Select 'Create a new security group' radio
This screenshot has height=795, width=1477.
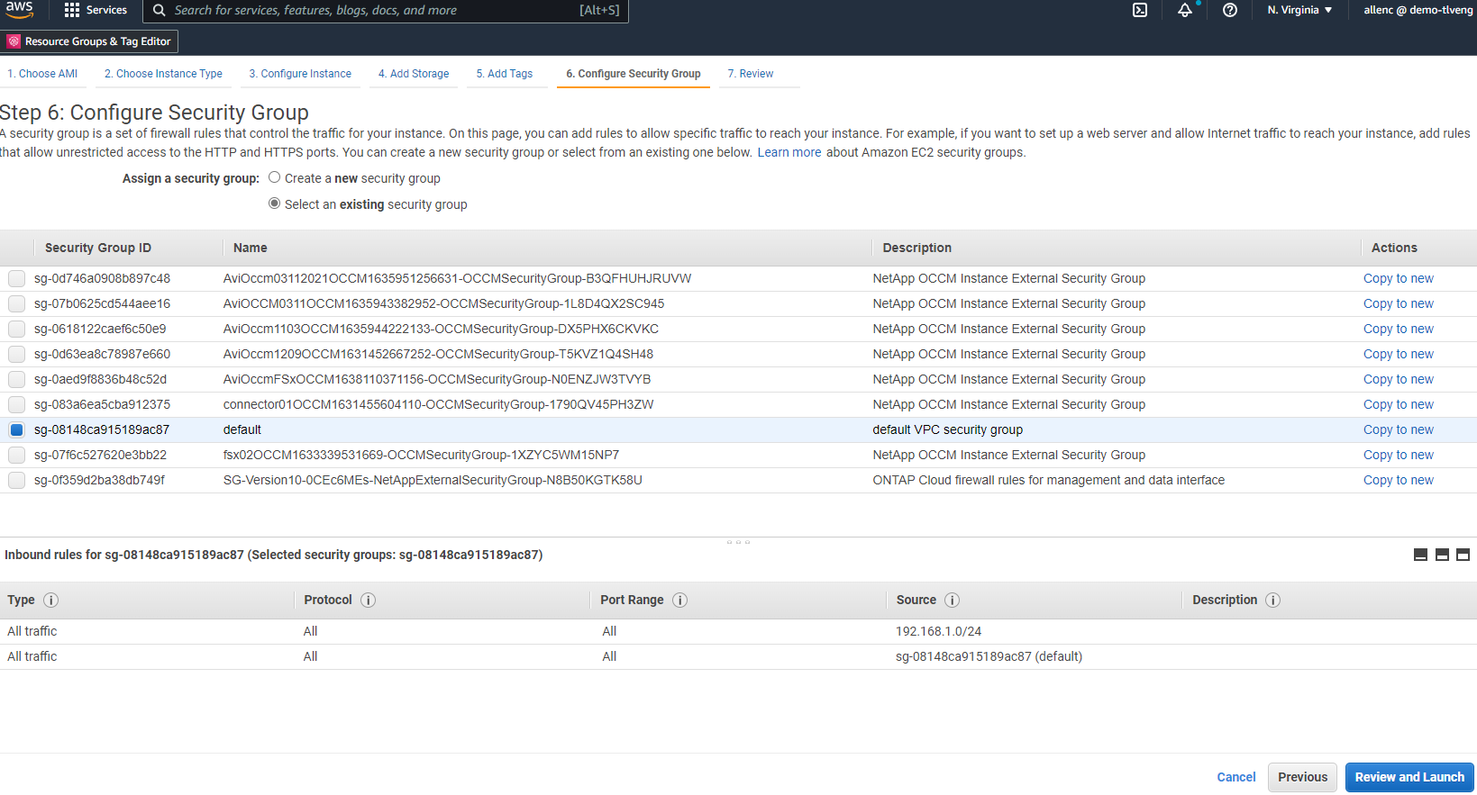coord(275,178)
